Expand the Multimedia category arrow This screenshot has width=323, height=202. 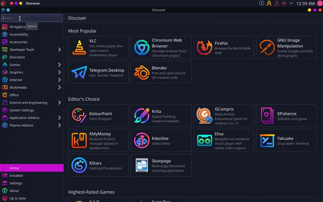click(x=60, y=87)
